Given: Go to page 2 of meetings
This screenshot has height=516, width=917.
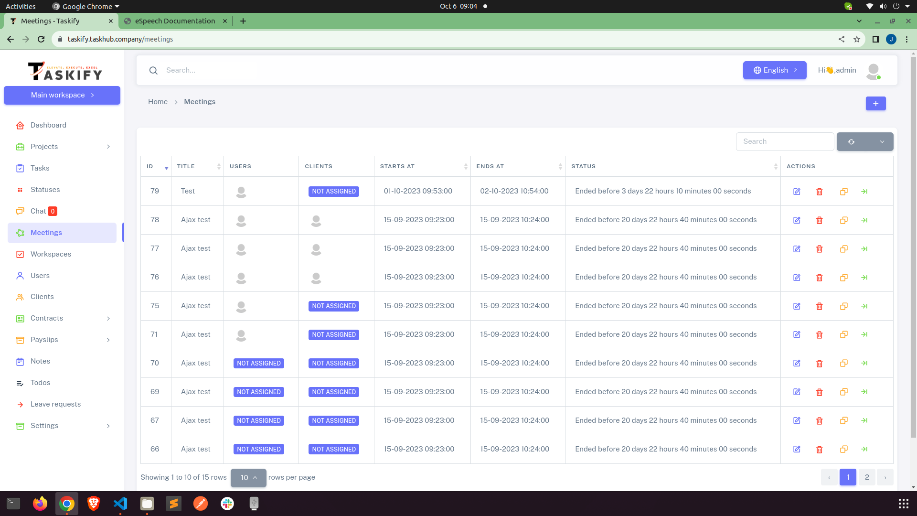Looking at the screenshot, I should pos(866,477).
